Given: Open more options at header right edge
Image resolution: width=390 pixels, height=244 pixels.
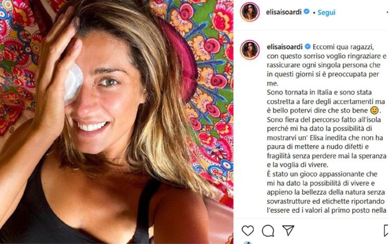Looking at the screenshot, I should 388,12.
